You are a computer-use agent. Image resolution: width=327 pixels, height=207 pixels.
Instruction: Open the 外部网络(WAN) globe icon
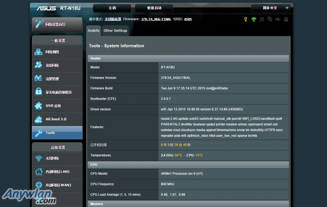[39, 185]
